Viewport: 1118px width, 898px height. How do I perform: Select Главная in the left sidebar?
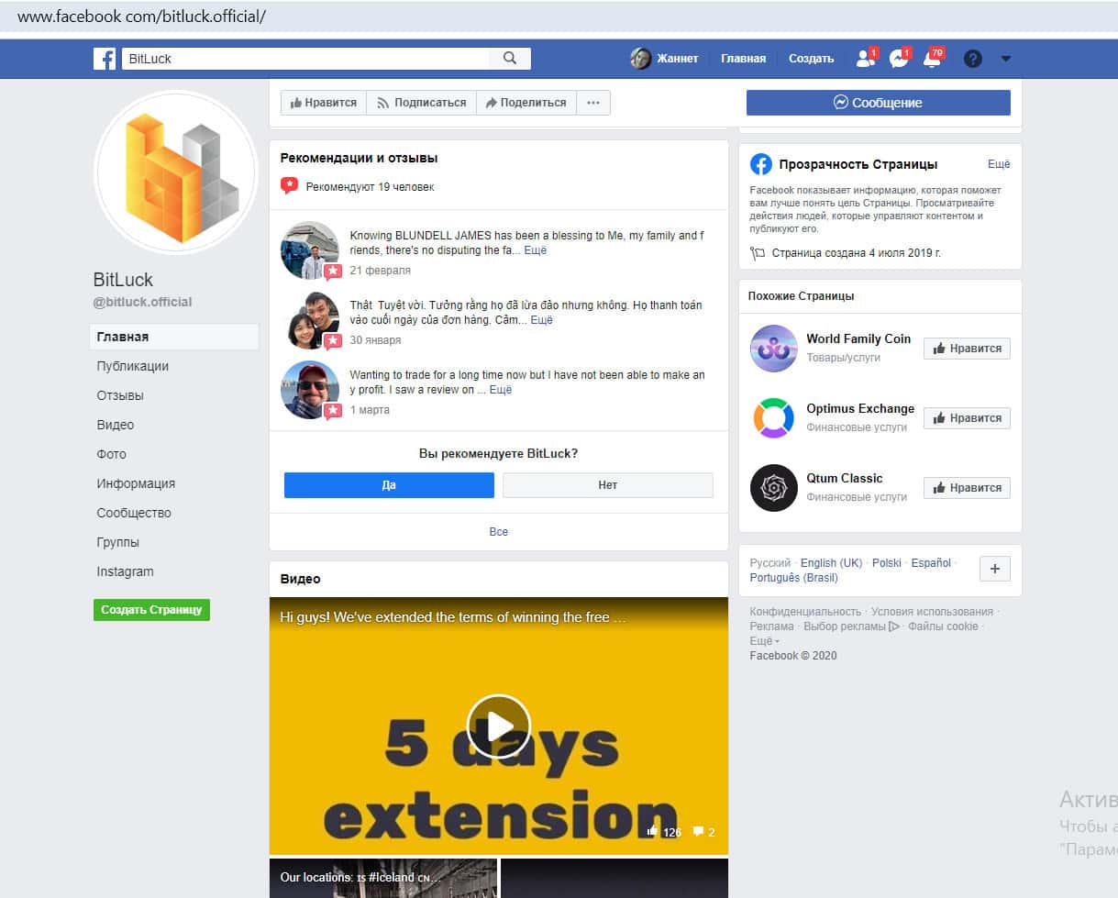pos(174,337)
